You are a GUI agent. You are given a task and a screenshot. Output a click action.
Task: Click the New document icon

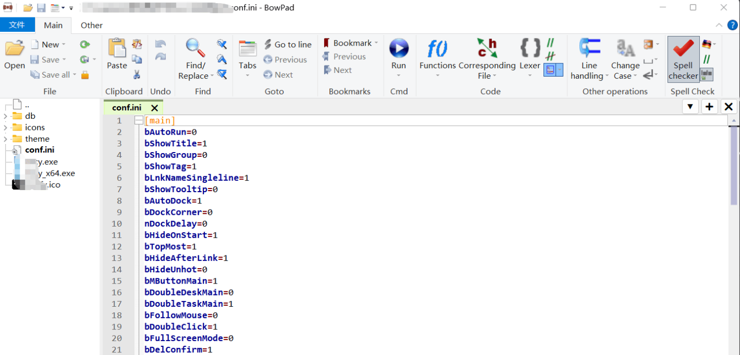pos(34,45)
